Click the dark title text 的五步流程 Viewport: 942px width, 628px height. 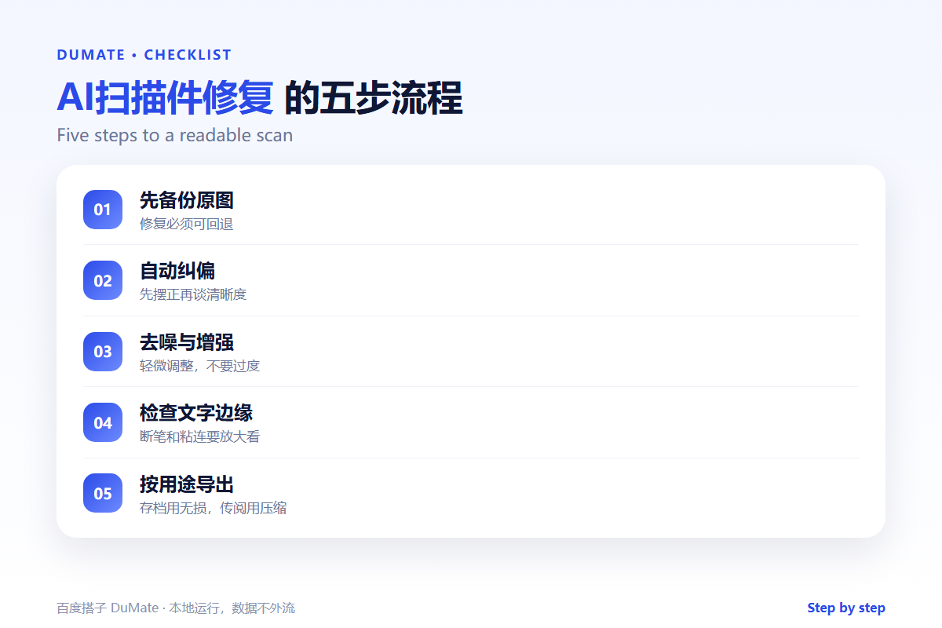(373, 97)
